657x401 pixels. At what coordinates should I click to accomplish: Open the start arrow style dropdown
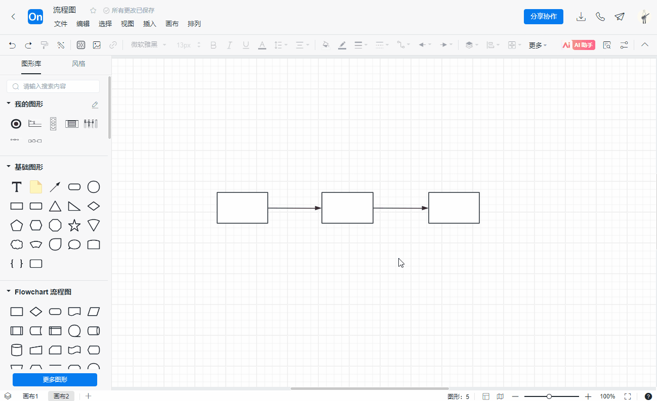coord(425,45)
